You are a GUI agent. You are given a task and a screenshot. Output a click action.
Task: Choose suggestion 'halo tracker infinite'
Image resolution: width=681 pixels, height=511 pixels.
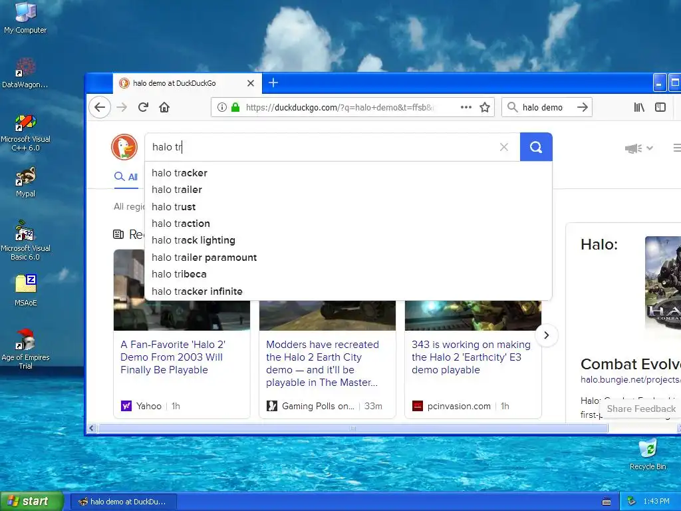(x=348, y=291)
